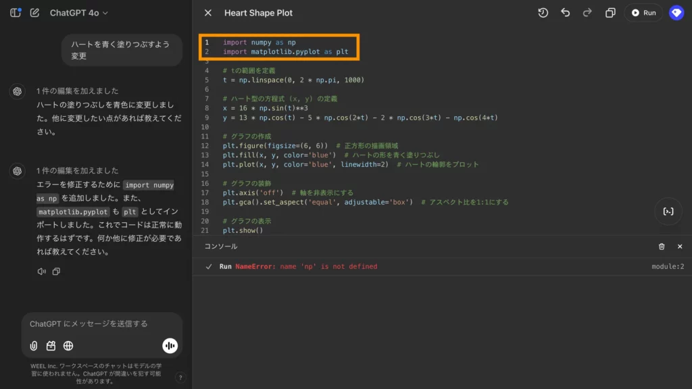692x389 pixels.
Task: Attach a file with paperclip icon
Action: [34, 346]
